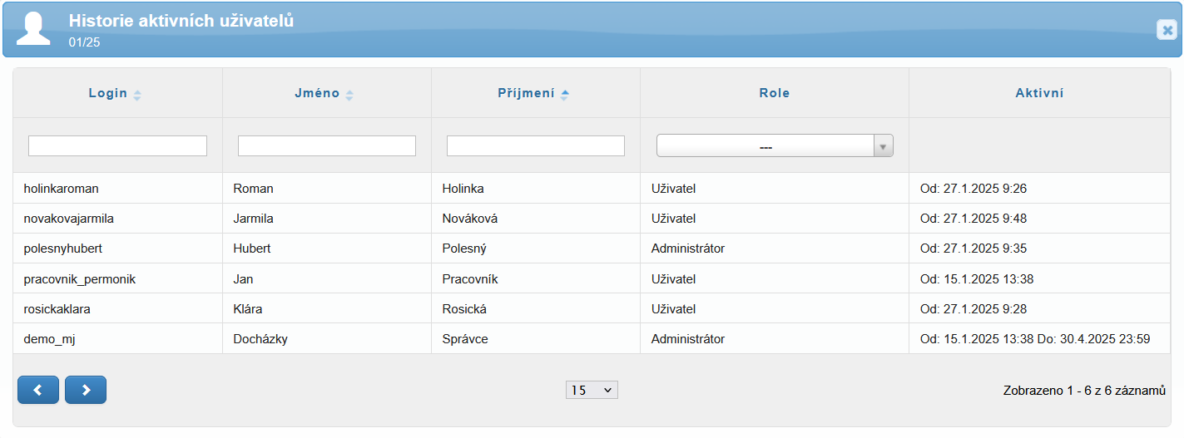This screenshot has width=1184, height=438.
Task: Click the Jméno filter input box
Action: point(327,146)
